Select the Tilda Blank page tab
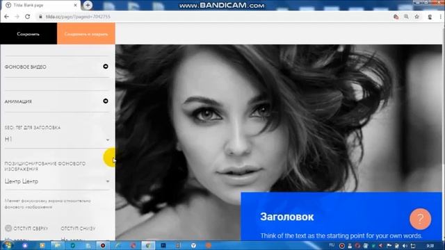The height and width of the screenshot is (250, 445). 40,5
